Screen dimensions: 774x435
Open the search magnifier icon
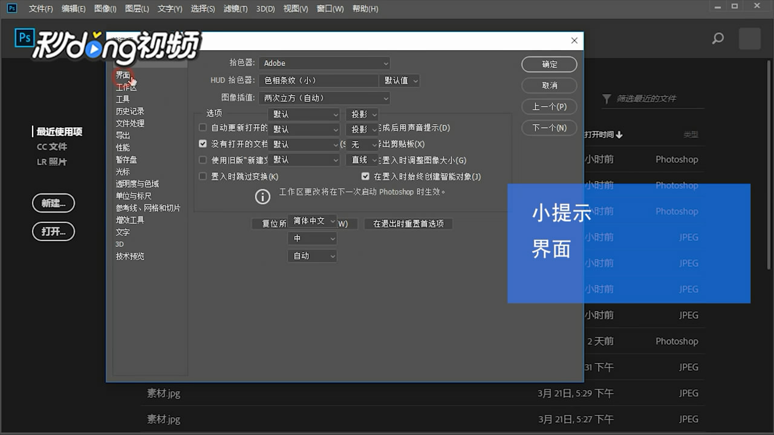click(x=718, y=39)
